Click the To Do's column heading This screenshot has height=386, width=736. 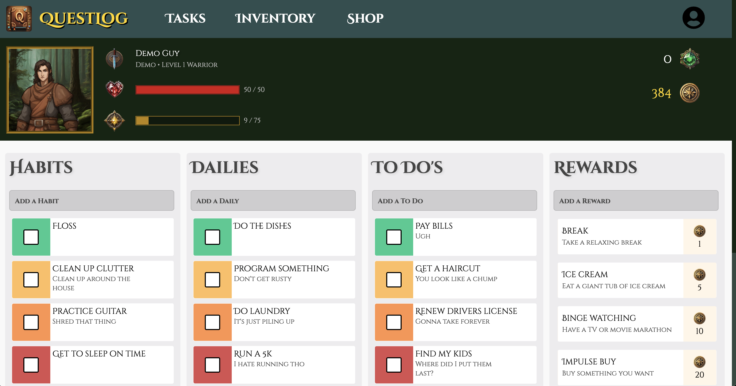[x=407, y=167]
